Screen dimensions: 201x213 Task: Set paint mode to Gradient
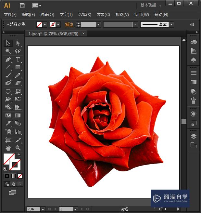pyautogui.click(x=13, y=176)
